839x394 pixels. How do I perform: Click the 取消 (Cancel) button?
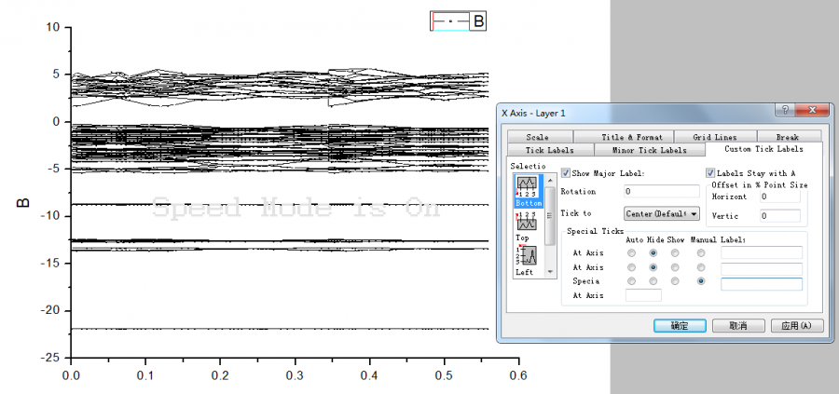[x=737, y=326]
